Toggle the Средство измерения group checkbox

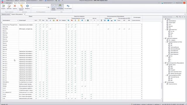tap(166, 38)
